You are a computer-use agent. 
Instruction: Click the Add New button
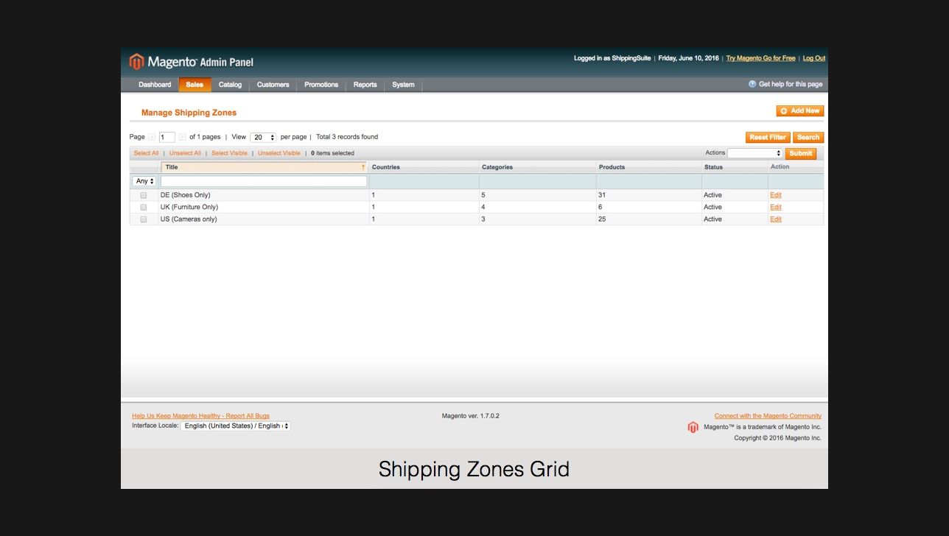[799, 111]
